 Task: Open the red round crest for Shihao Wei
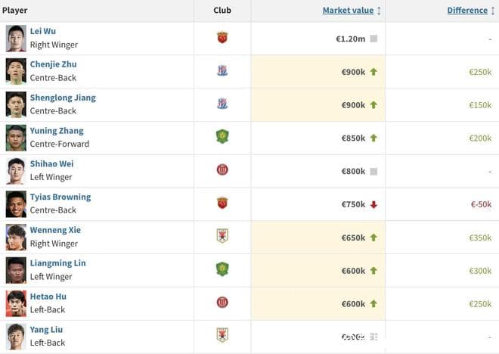222,169
